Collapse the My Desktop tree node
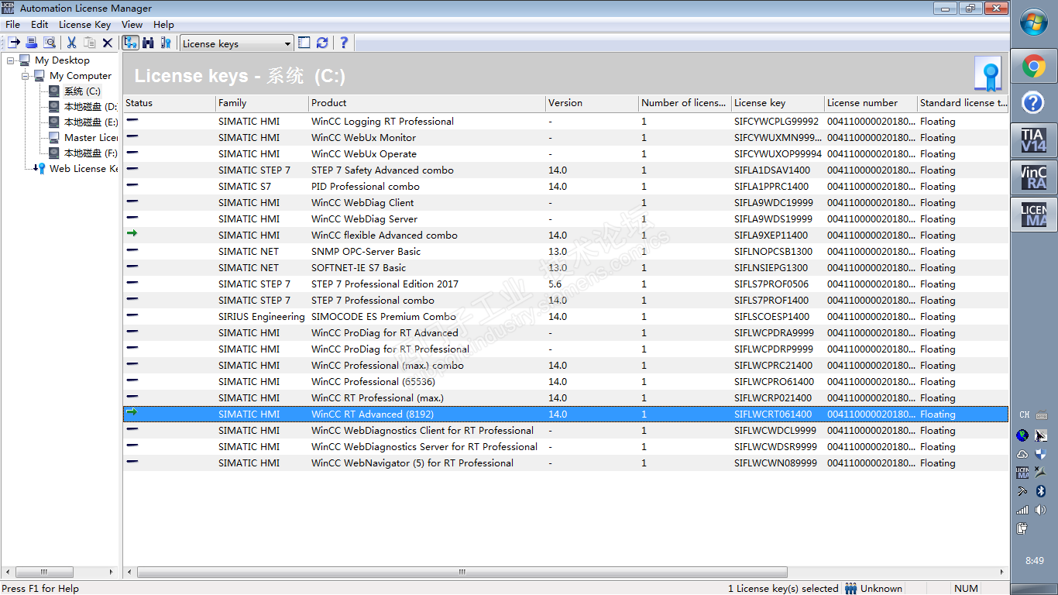 [11, 60]
